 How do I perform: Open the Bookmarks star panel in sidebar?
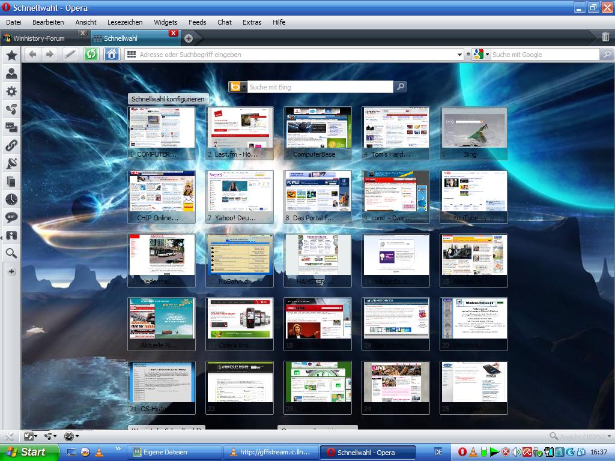click(11, 55)
